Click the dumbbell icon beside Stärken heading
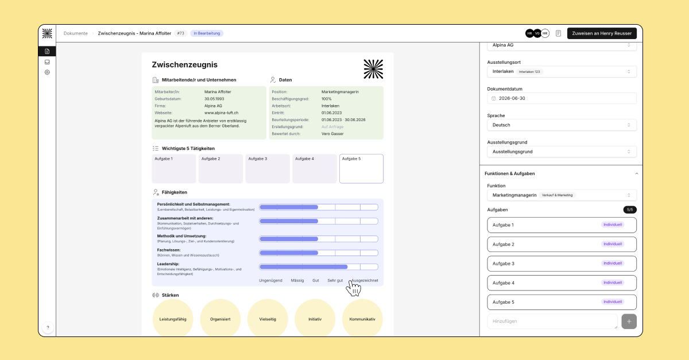 coord(156,295)
